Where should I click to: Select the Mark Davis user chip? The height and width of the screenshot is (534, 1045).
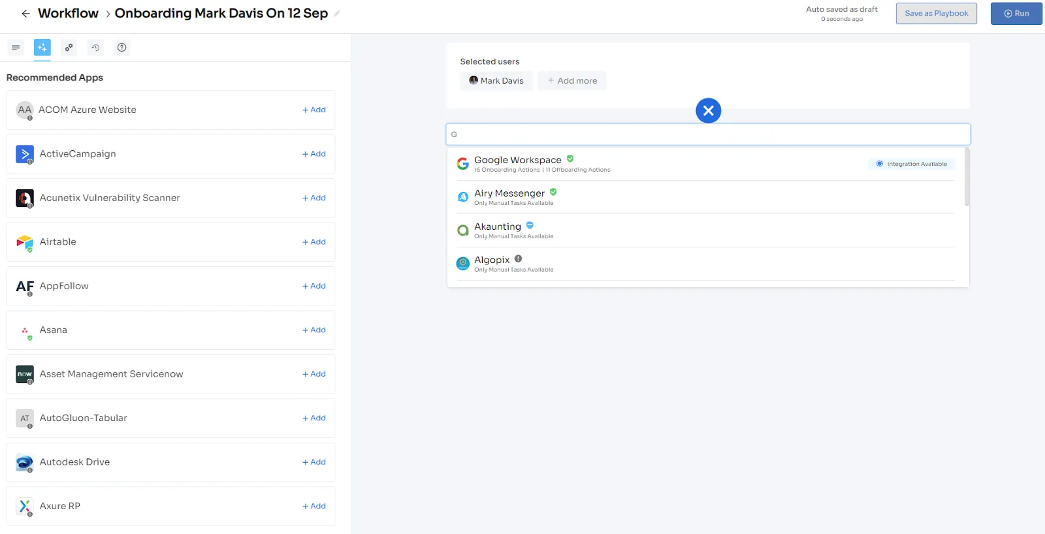point(496,81)
